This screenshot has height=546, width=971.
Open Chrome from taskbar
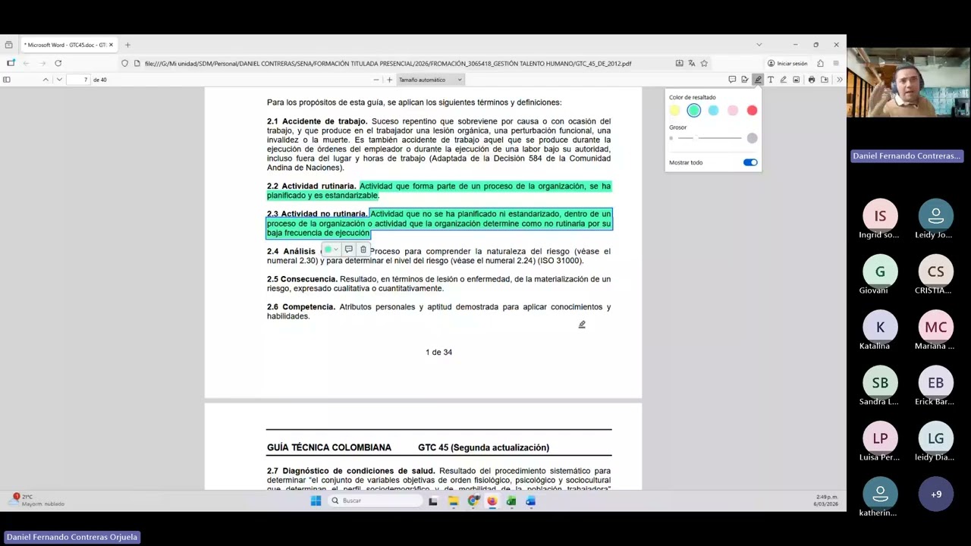(473, 500)
